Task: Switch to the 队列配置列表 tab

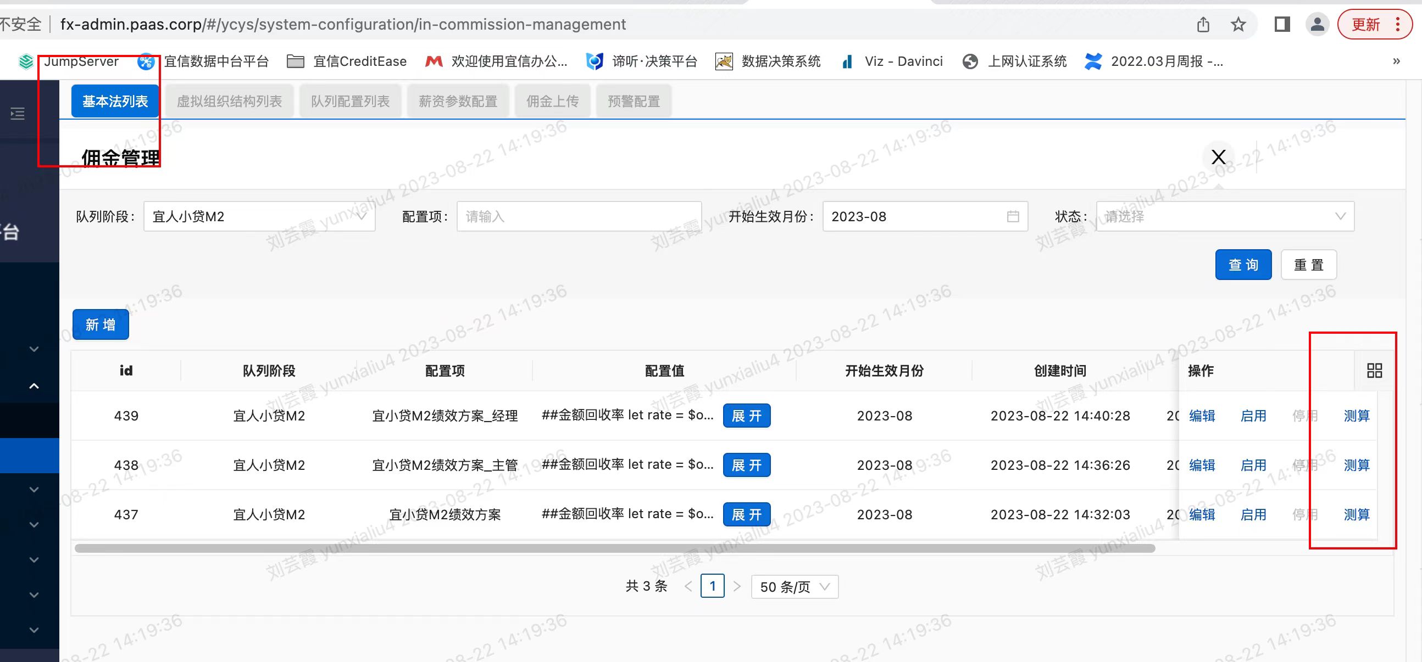Action: click(351, 102)
